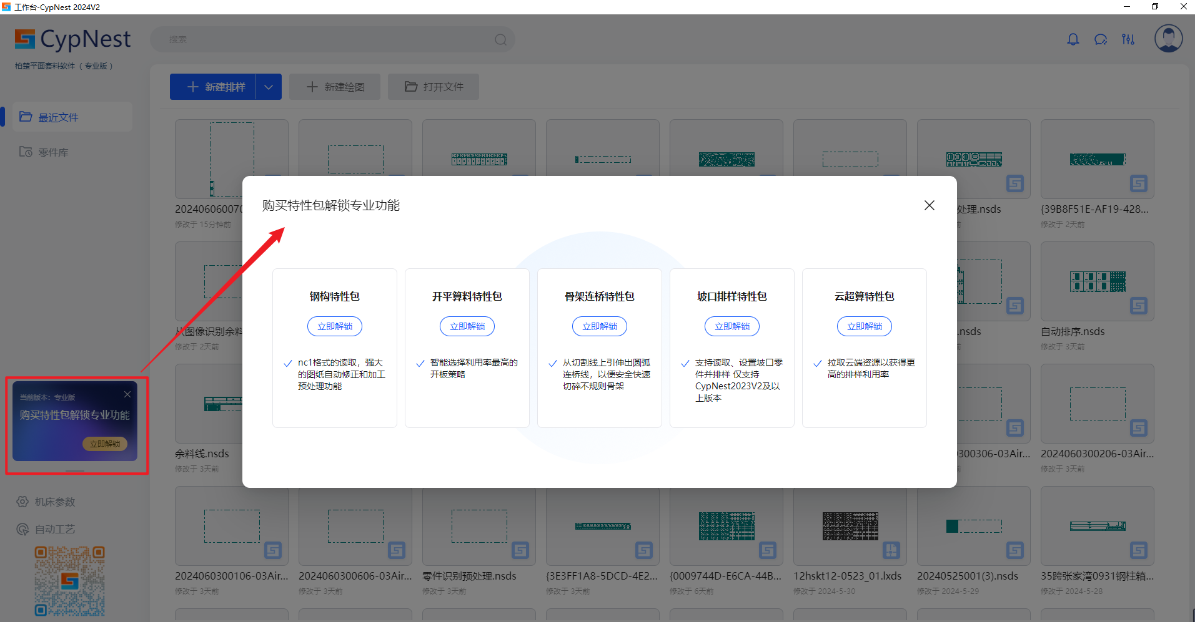Open the notifications bell icon
Screen dimensions: 1195x622
click(1073, 39)
